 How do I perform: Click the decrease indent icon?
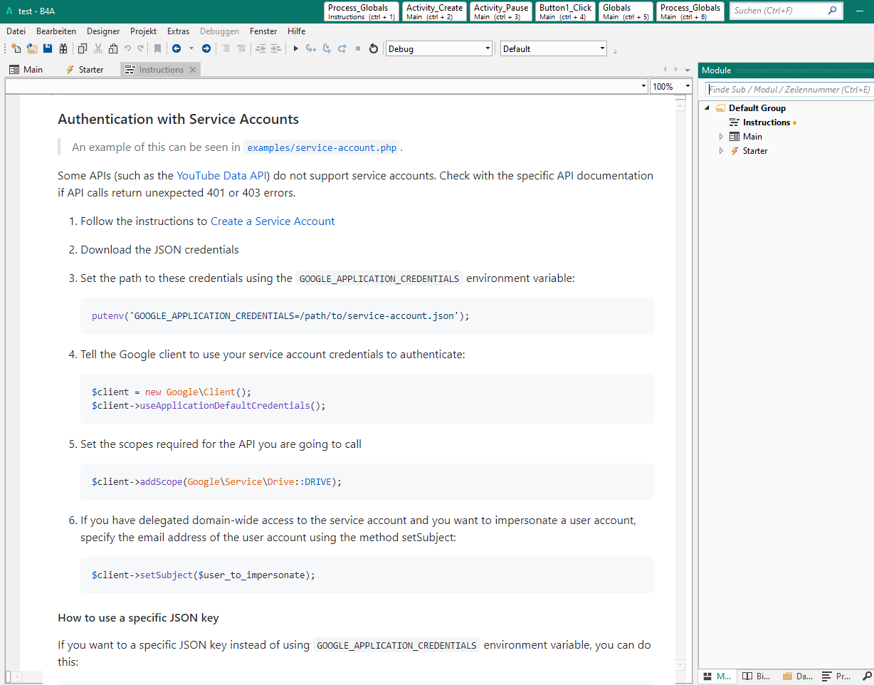click(260, 48)
